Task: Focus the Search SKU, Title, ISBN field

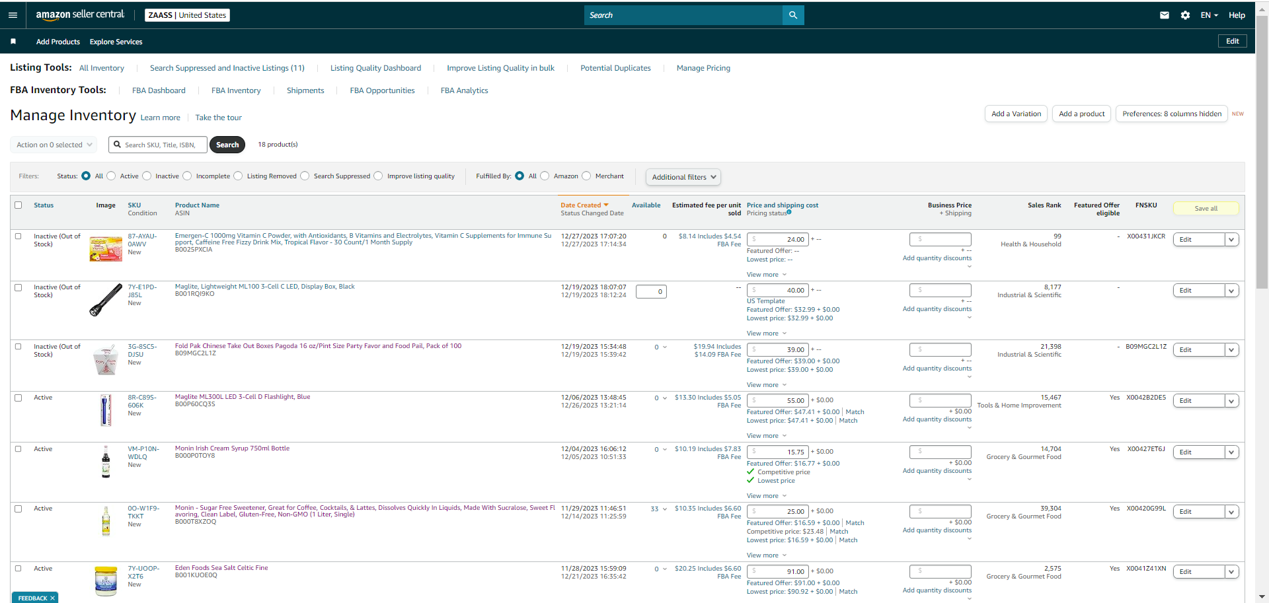Action: coord(158,145)
